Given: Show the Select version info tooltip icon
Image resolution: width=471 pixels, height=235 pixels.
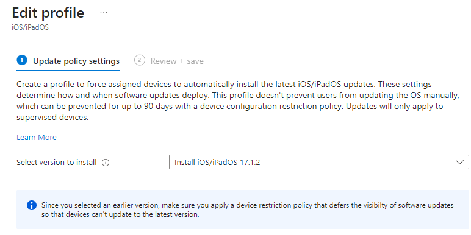Looking at the screenshot, I should 106,163.
